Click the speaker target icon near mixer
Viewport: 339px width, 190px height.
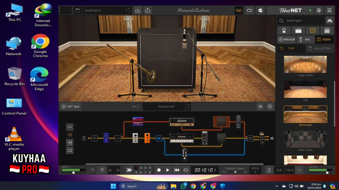click(270, 107)
